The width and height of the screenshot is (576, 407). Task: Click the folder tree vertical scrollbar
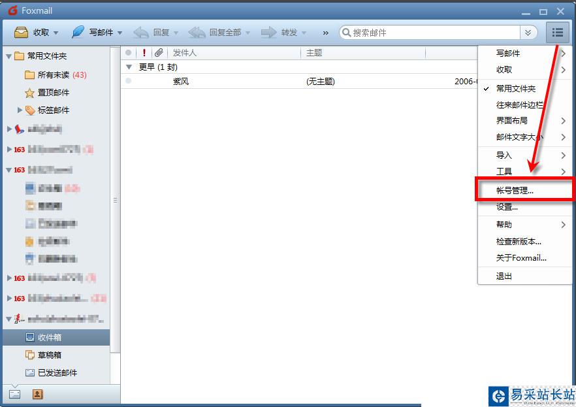(115, 199)
